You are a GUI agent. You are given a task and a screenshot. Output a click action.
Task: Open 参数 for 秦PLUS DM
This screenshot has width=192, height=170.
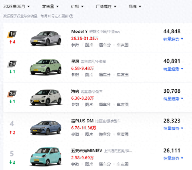[x=75, y=134]
